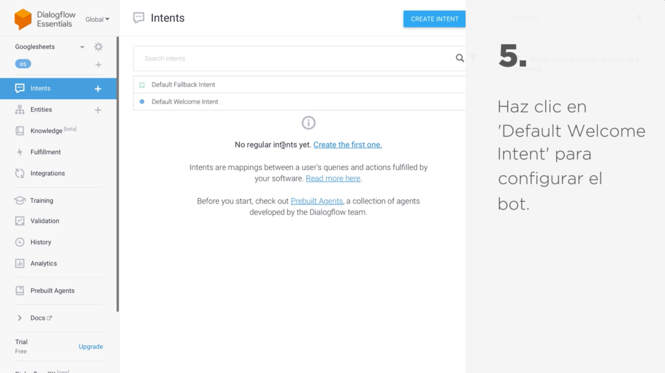
Task: Click the search magnifier icon
Action: click(460, 58)
